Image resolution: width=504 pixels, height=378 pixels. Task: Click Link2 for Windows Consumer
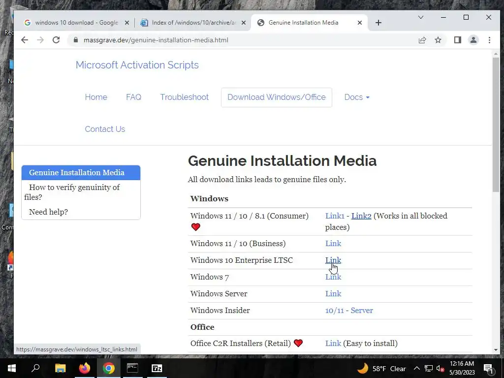click(x=361, y=216)
